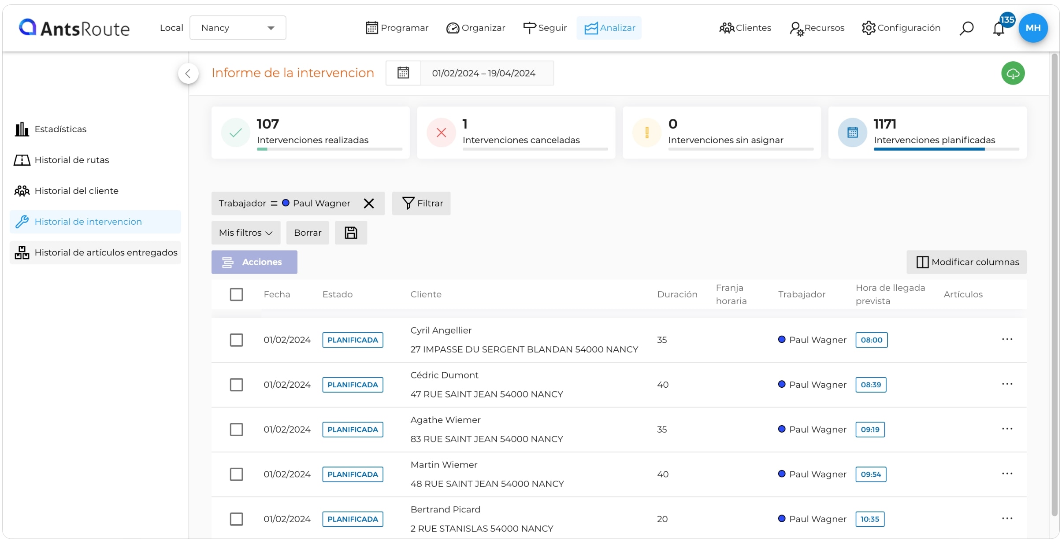The width and height of the screenshot is (1062, 545).
Task: Go to the Programar tab
Action: pos(397,28)
